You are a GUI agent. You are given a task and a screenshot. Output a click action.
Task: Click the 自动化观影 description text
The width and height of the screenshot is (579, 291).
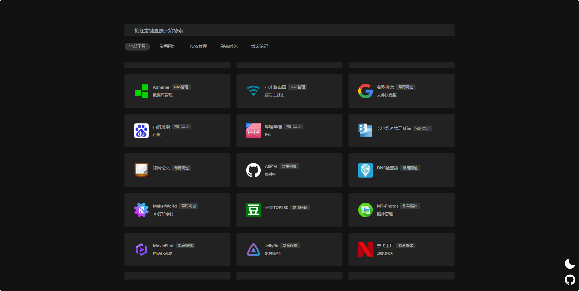coord(163,253)
